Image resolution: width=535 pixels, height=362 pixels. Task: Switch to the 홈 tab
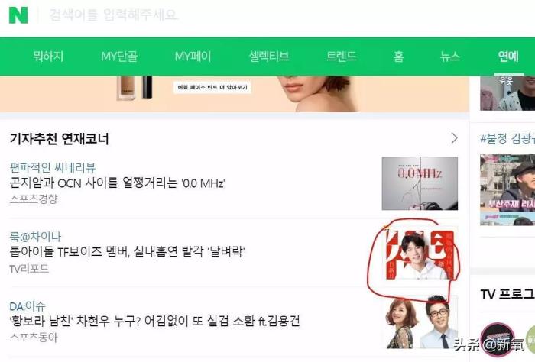tap(398, 57)
